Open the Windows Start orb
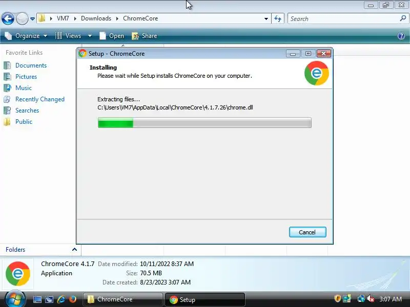This screenshot has height=307, width=410. 15,299
